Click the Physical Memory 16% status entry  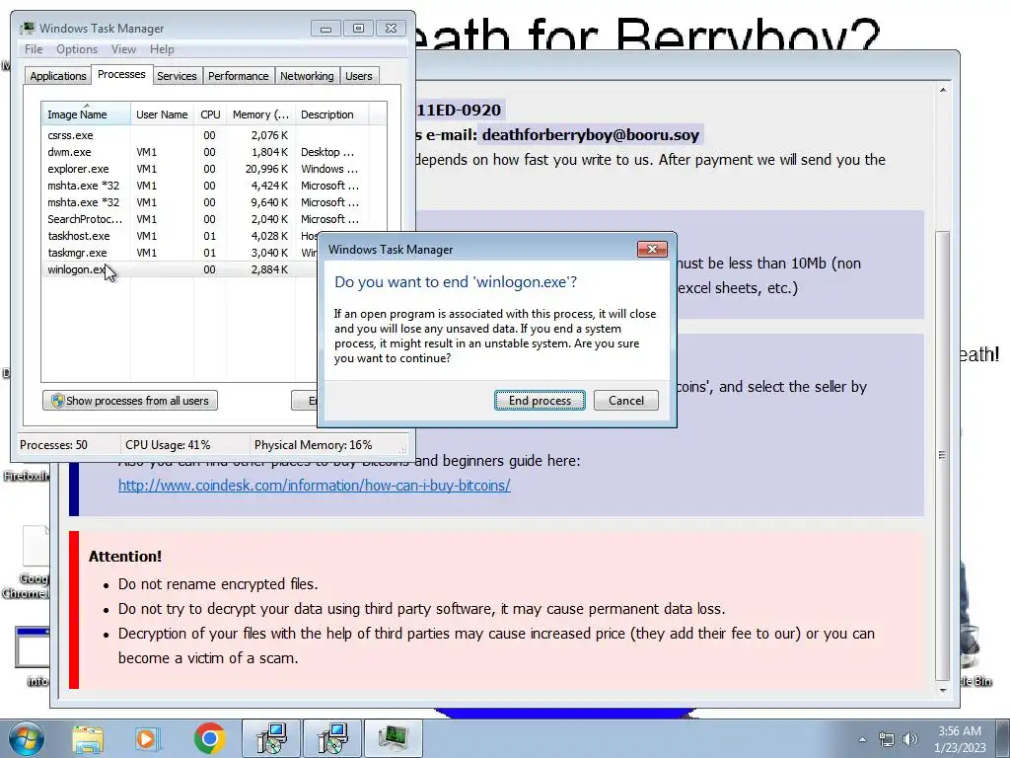(313, 445)
